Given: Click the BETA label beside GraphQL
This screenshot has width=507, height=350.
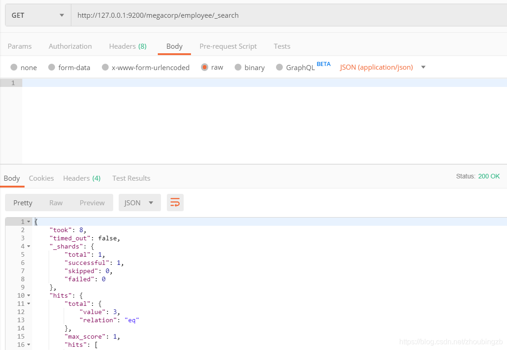Looking at the screenshot, I should [324, 64].
